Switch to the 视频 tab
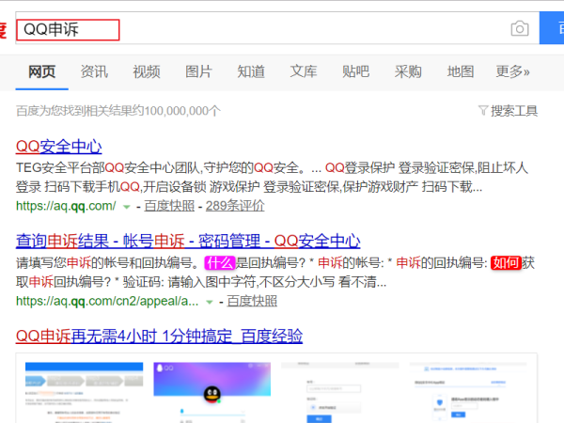Screen dimensions: 564x423 click(x=147, y=71)
